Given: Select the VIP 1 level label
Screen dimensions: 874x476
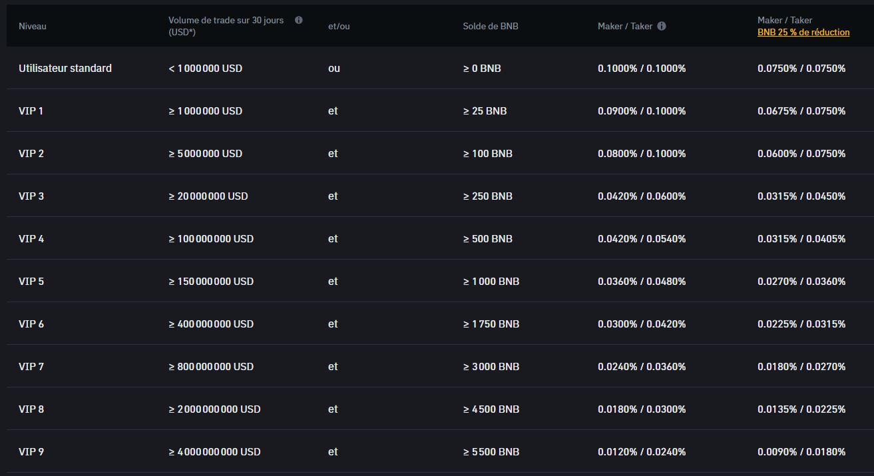Looking at the screenshot, I should [31, 111].
